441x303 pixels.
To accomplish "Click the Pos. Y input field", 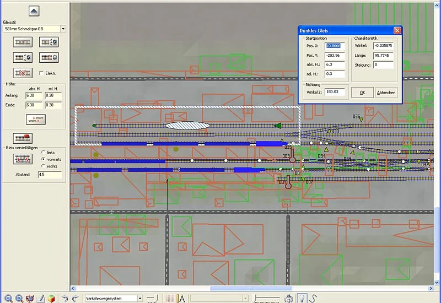I will (x=335, y=56).
